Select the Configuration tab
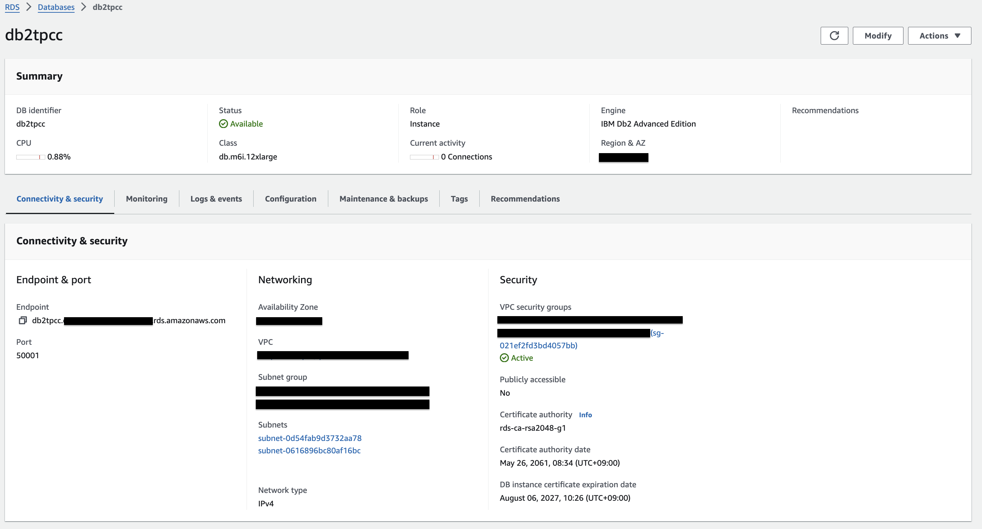982x529 pixels. coord(290,199)
